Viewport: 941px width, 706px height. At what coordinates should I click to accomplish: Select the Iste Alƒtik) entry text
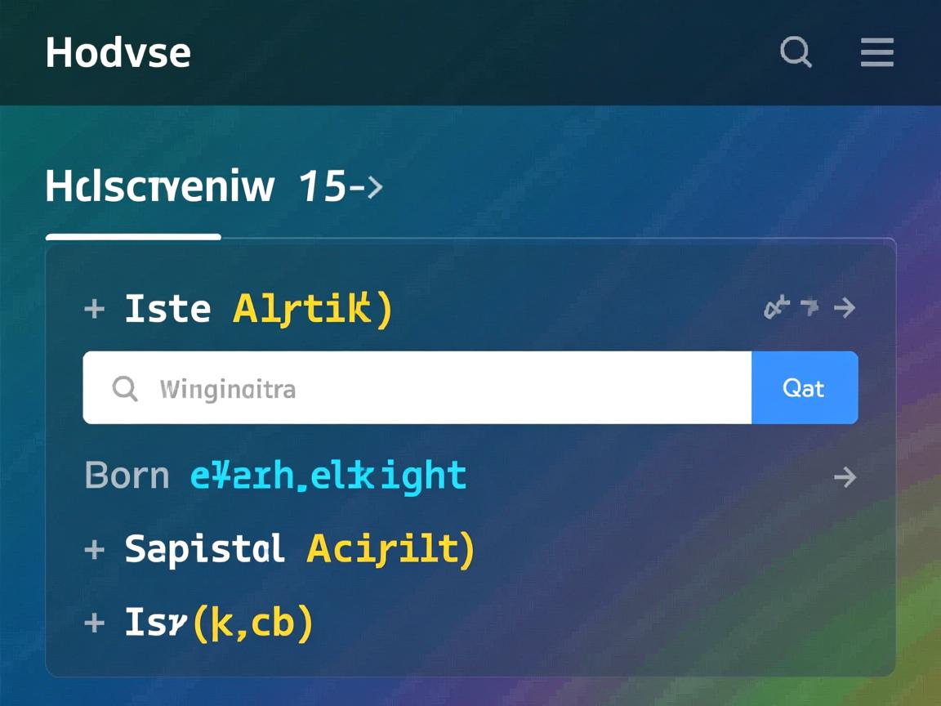259,309
